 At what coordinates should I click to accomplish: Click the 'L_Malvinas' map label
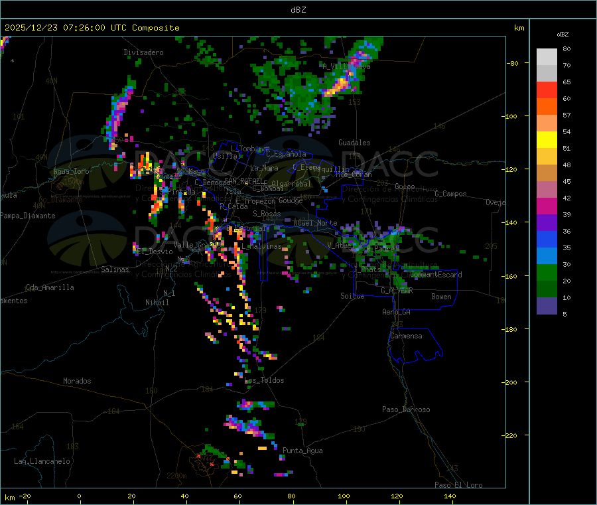(x=261, y=246)
